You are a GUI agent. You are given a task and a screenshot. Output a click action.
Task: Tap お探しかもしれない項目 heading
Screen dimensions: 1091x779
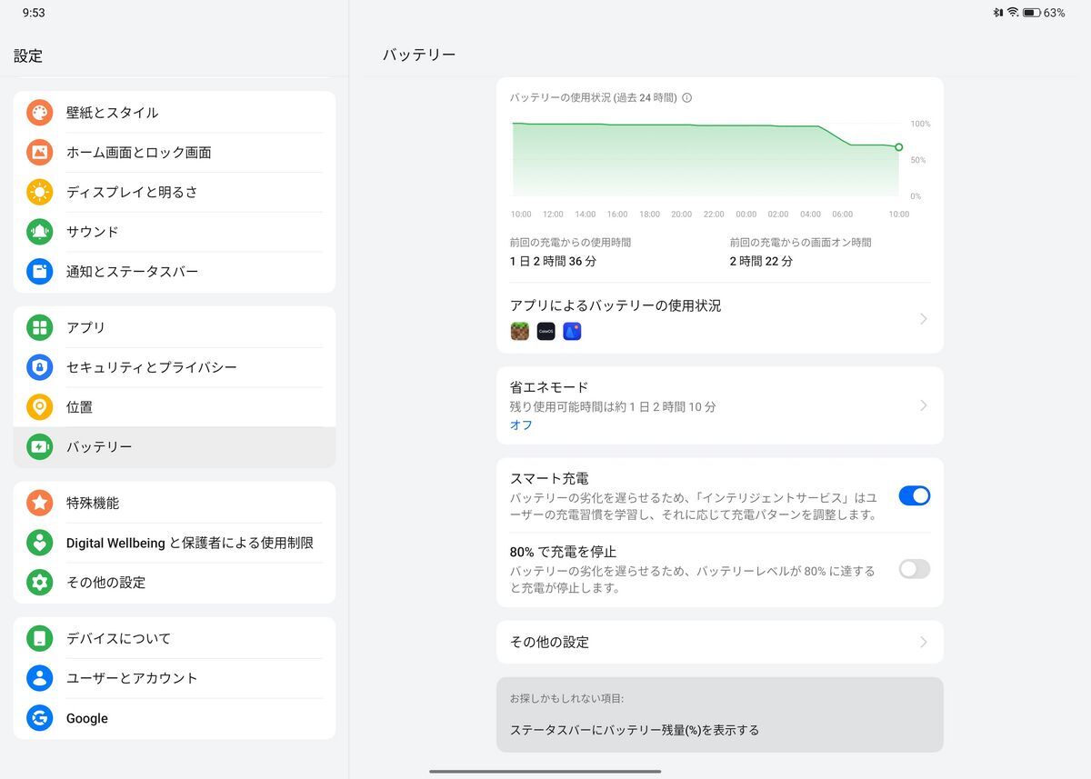tap(566, 699)
